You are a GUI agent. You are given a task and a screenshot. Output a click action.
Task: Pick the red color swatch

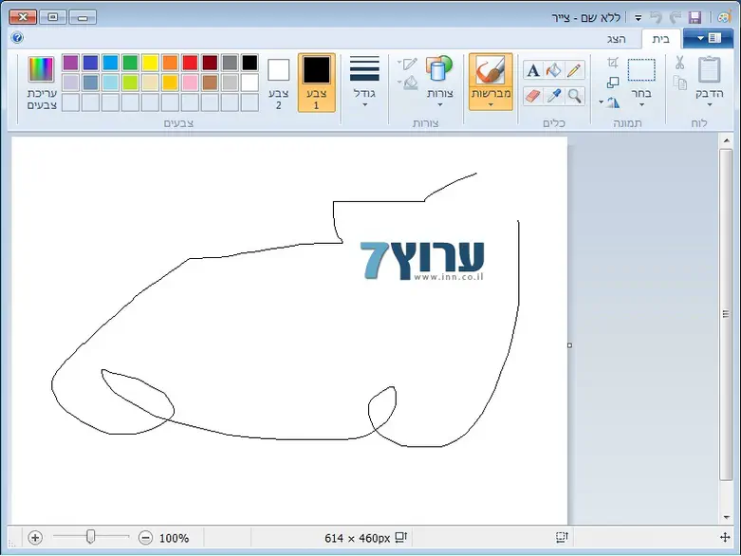pyautogui.click(x=190, y=63)
